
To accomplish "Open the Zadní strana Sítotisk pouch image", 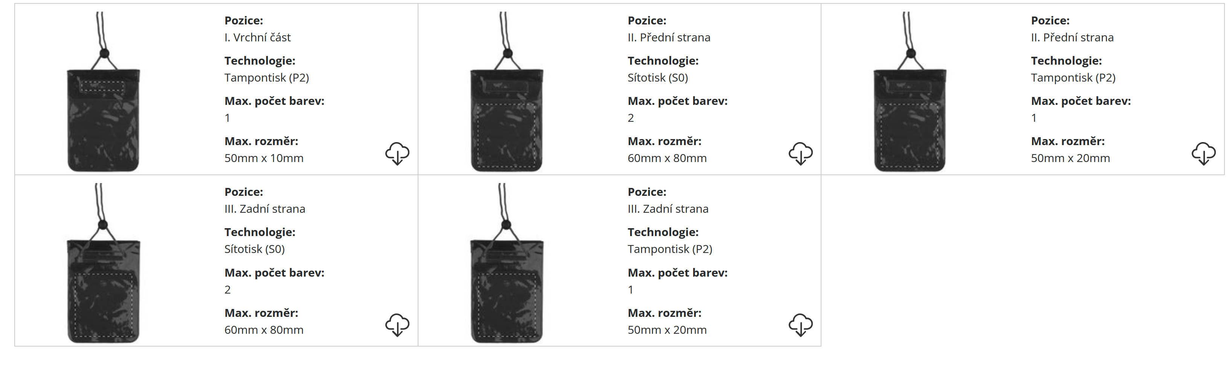I will tap(103, 263).
